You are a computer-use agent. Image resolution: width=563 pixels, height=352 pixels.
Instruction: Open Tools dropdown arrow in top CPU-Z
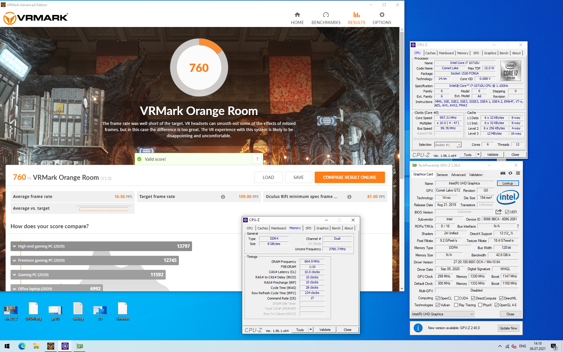(478, 155)
